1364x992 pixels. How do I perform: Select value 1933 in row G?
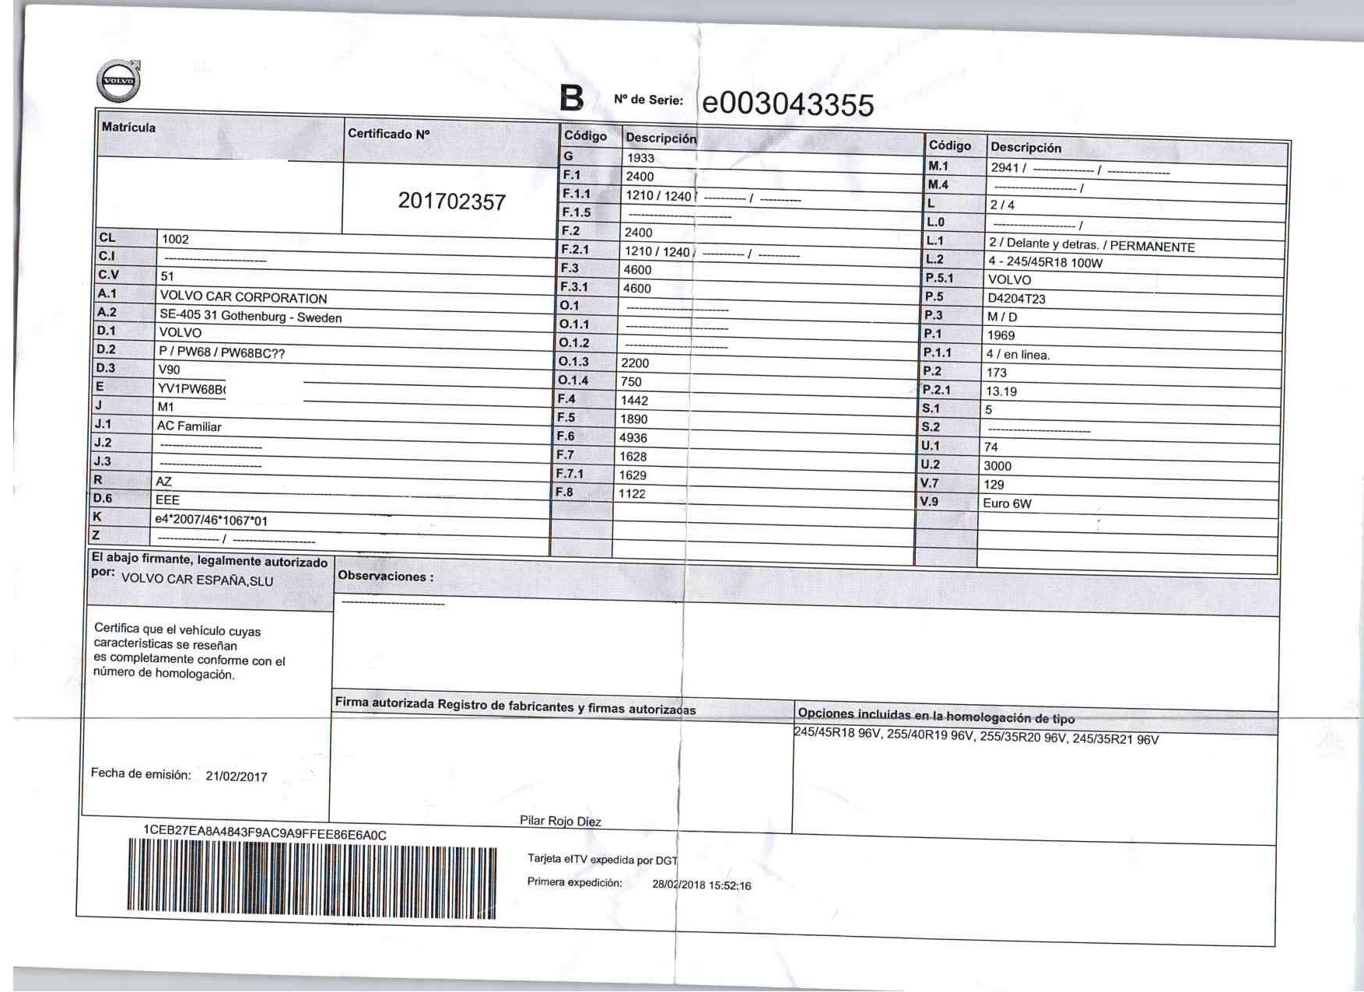pyautogui.click(x=641, y=158)
